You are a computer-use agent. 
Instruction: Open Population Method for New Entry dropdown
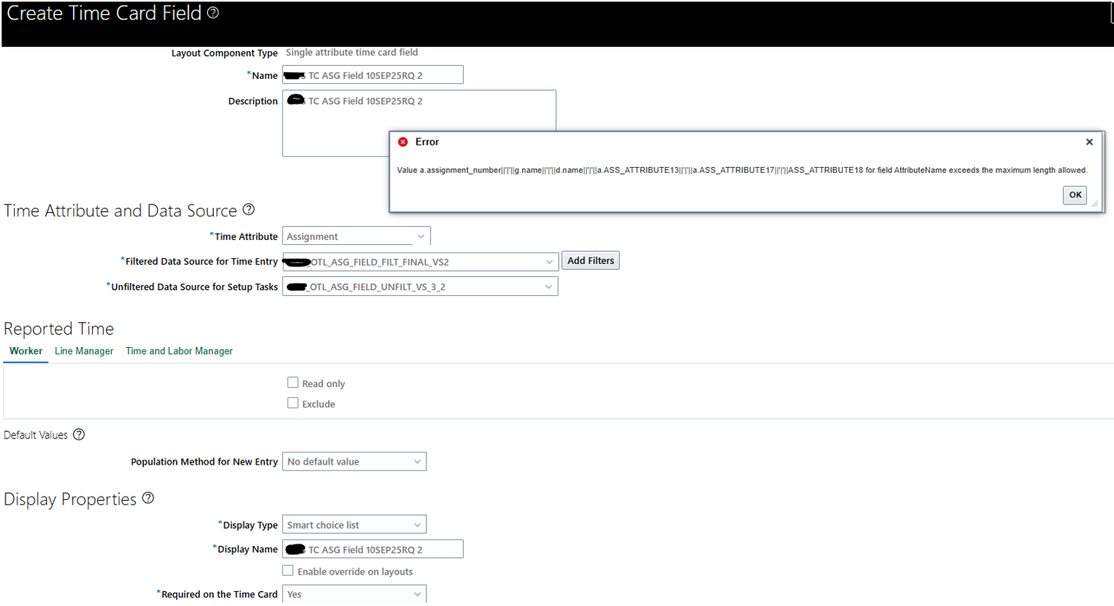354,461
